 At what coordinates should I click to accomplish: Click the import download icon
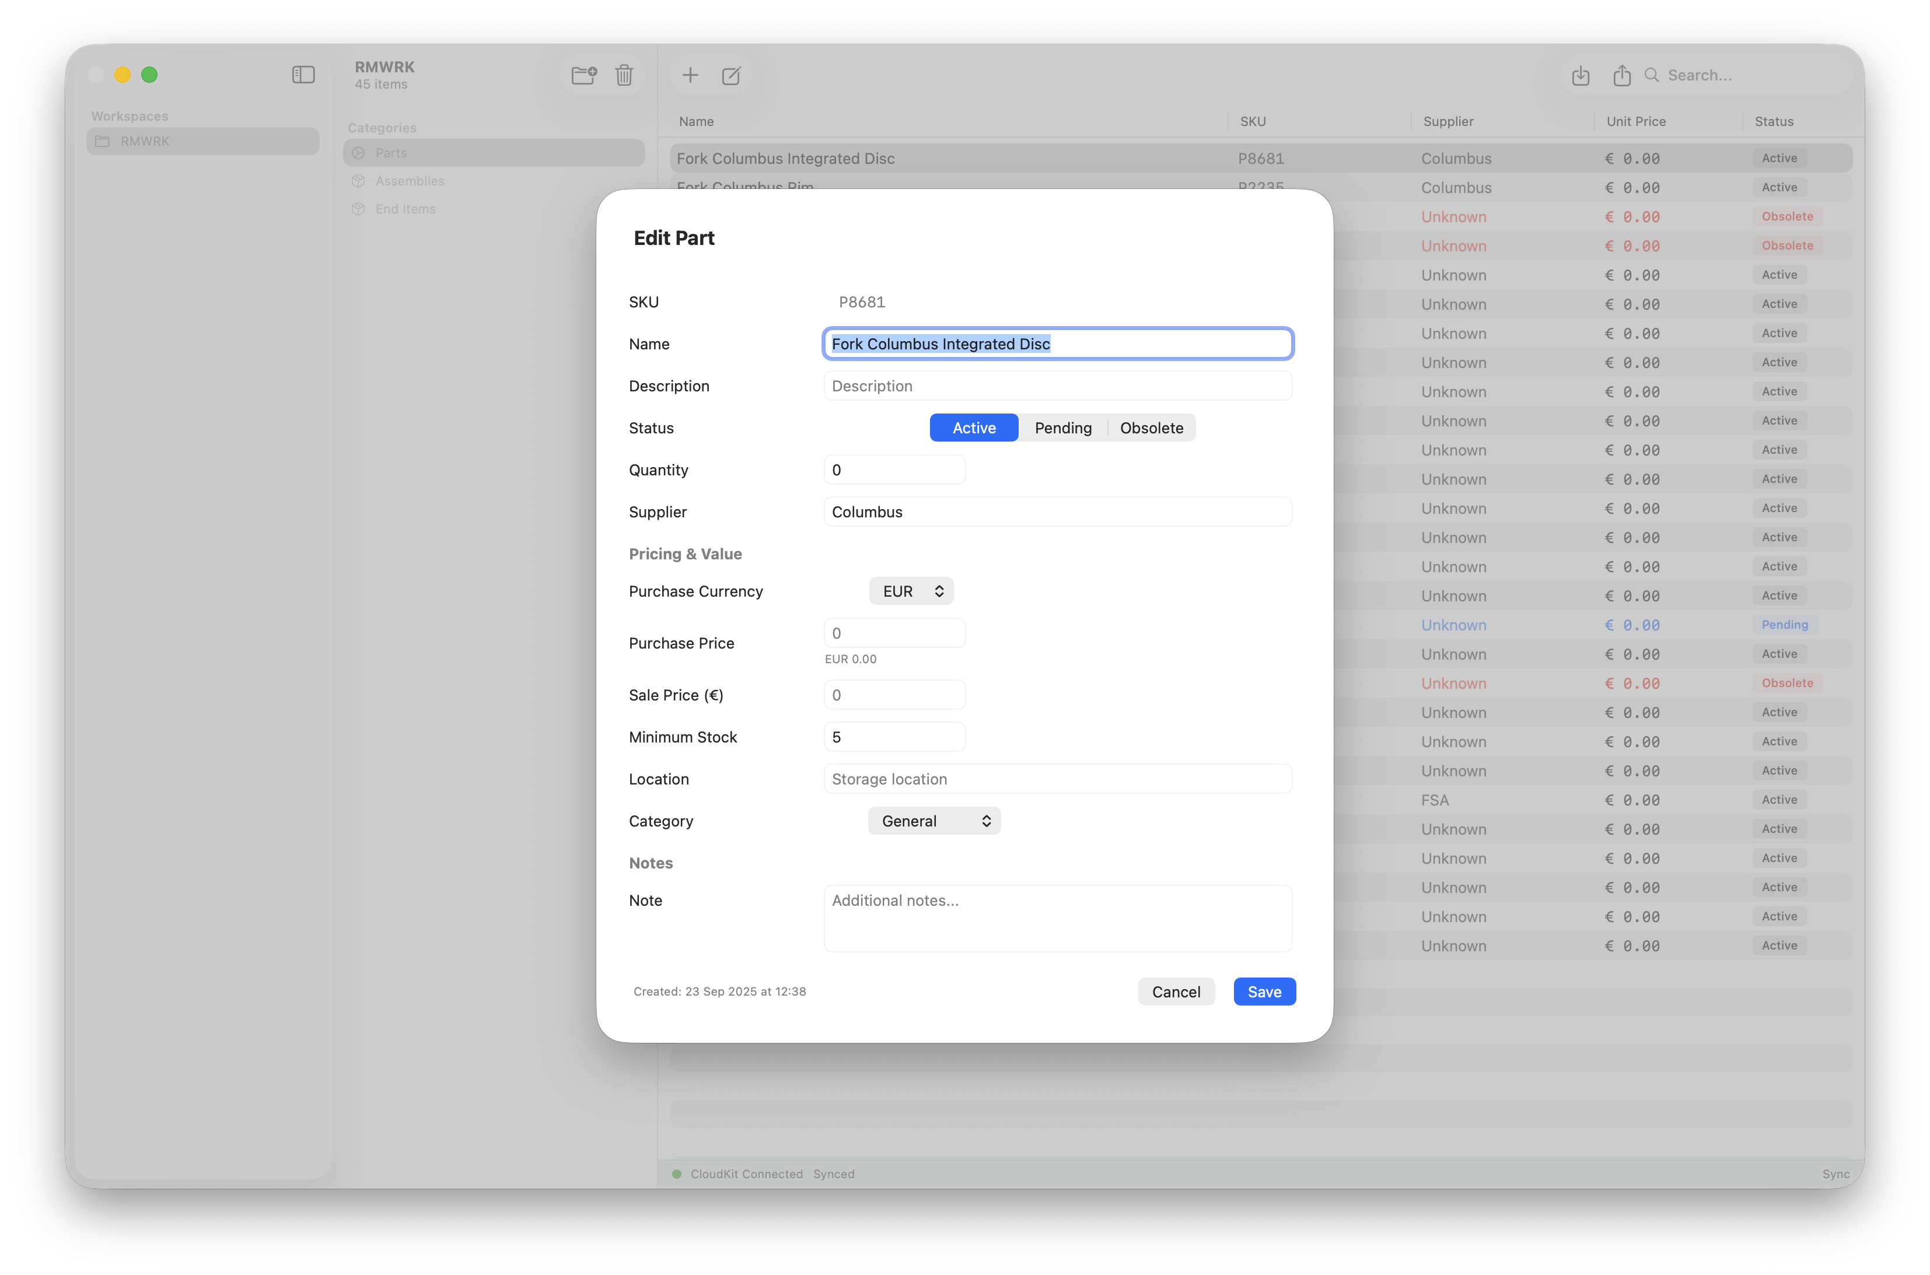coord(1581,76)
